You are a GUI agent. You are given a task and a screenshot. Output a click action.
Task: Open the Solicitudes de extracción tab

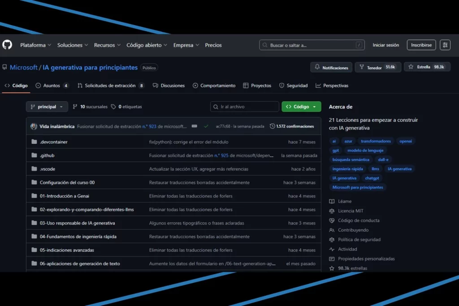(110, 86)
